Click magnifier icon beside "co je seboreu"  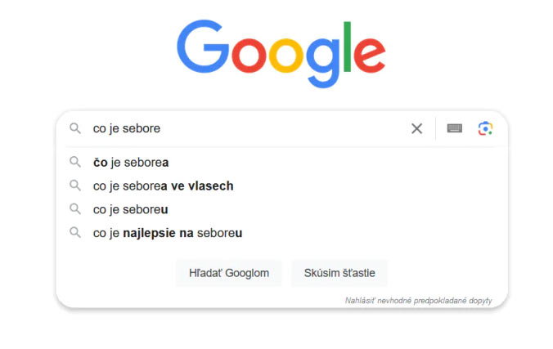coord(75,209)
